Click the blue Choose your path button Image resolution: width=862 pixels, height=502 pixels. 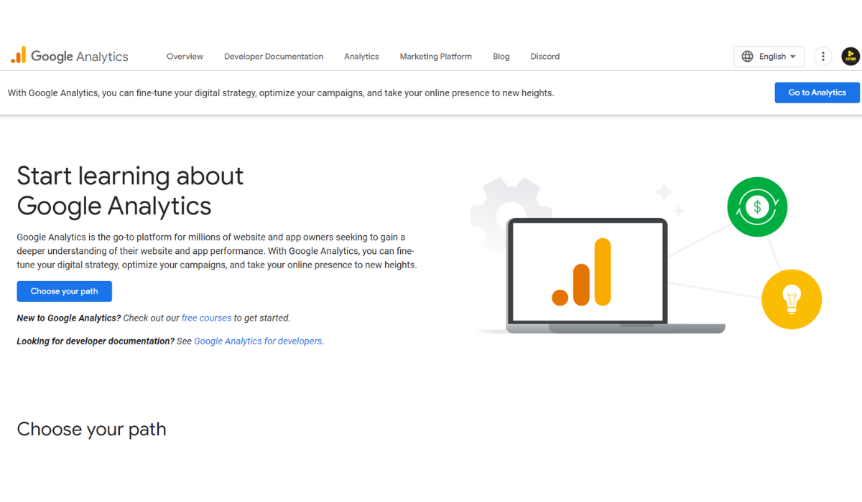64,291
